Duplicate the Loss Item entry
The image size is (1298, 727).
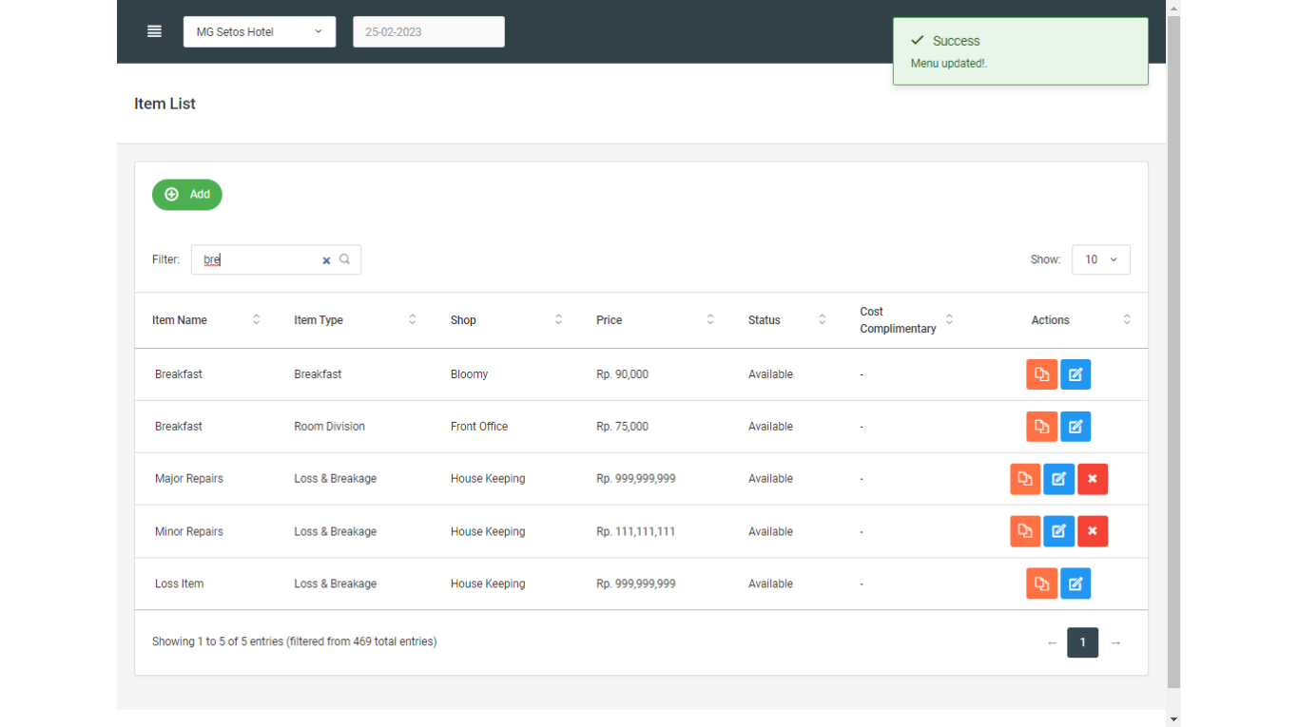1042,584
